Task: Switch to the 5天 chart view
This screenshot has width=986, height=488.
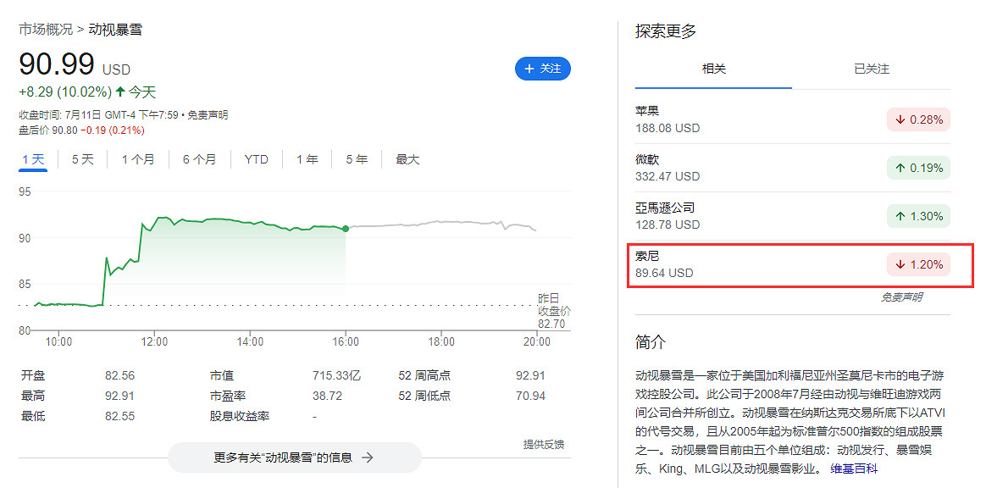Action: click(x=81, y=158)
